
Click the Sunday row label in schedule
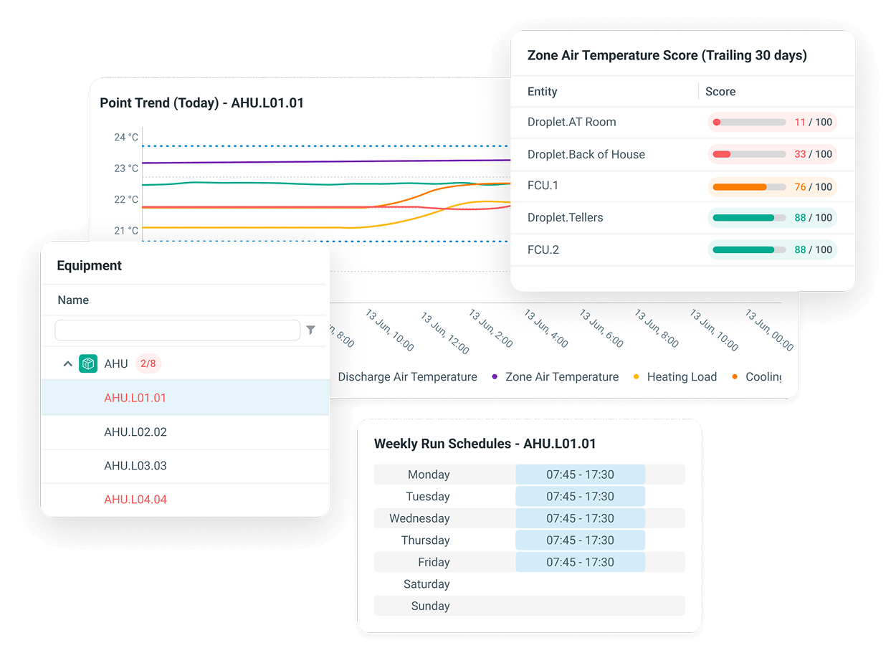pyautogui.click(x=430, y=606)
